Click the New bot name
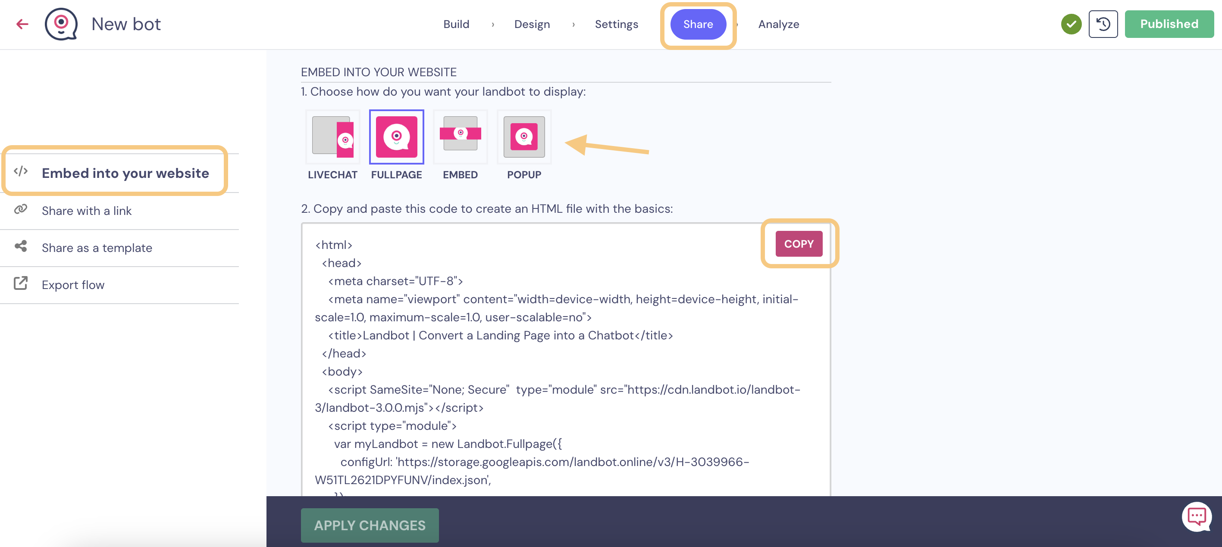 tap(126, 24)
